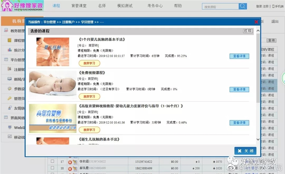Click the 教务管理 sidebar icon

(x=6, y=30)
